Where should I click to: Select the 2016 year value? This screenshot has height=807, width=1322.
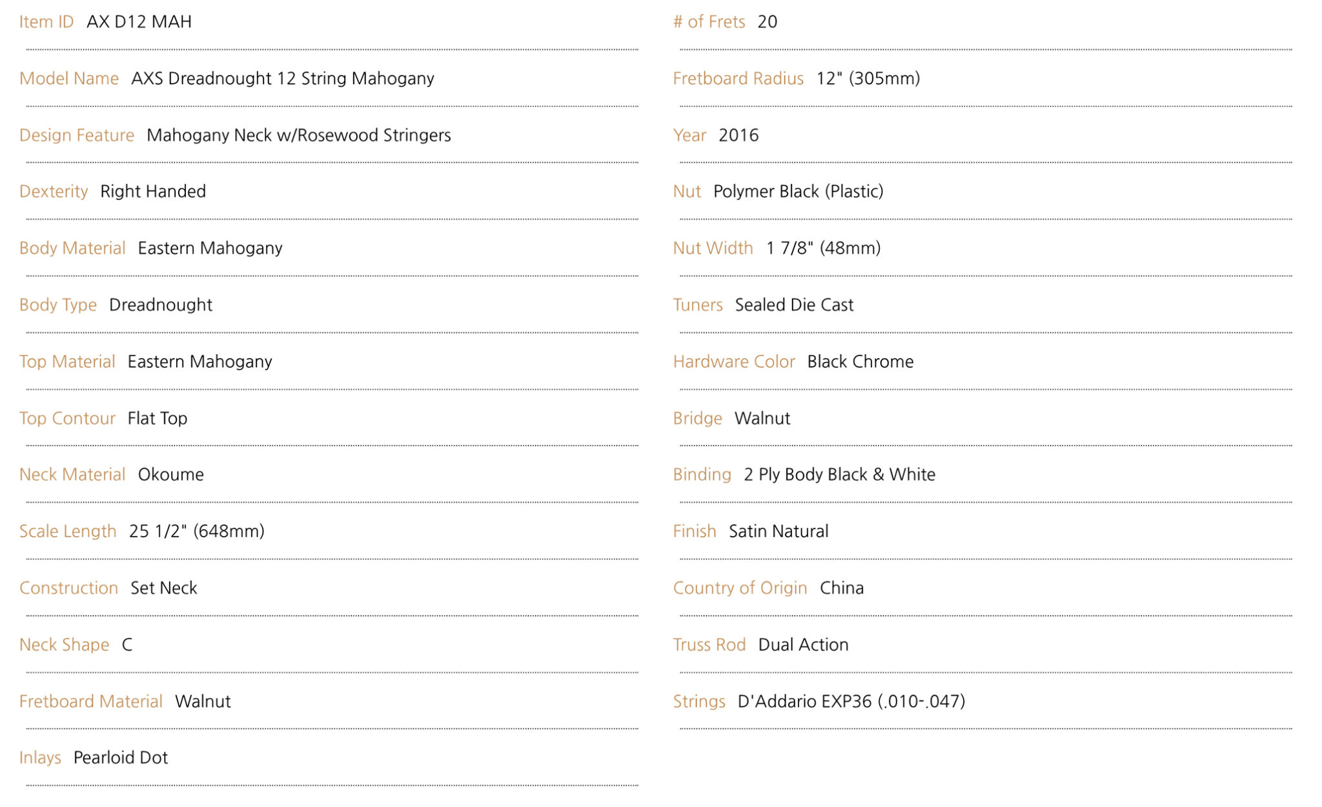point(738,135)
